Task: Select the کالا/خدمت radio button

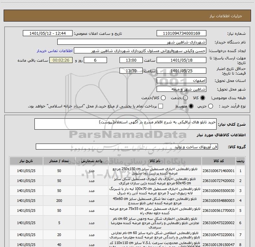Action: tap(163, 98)
